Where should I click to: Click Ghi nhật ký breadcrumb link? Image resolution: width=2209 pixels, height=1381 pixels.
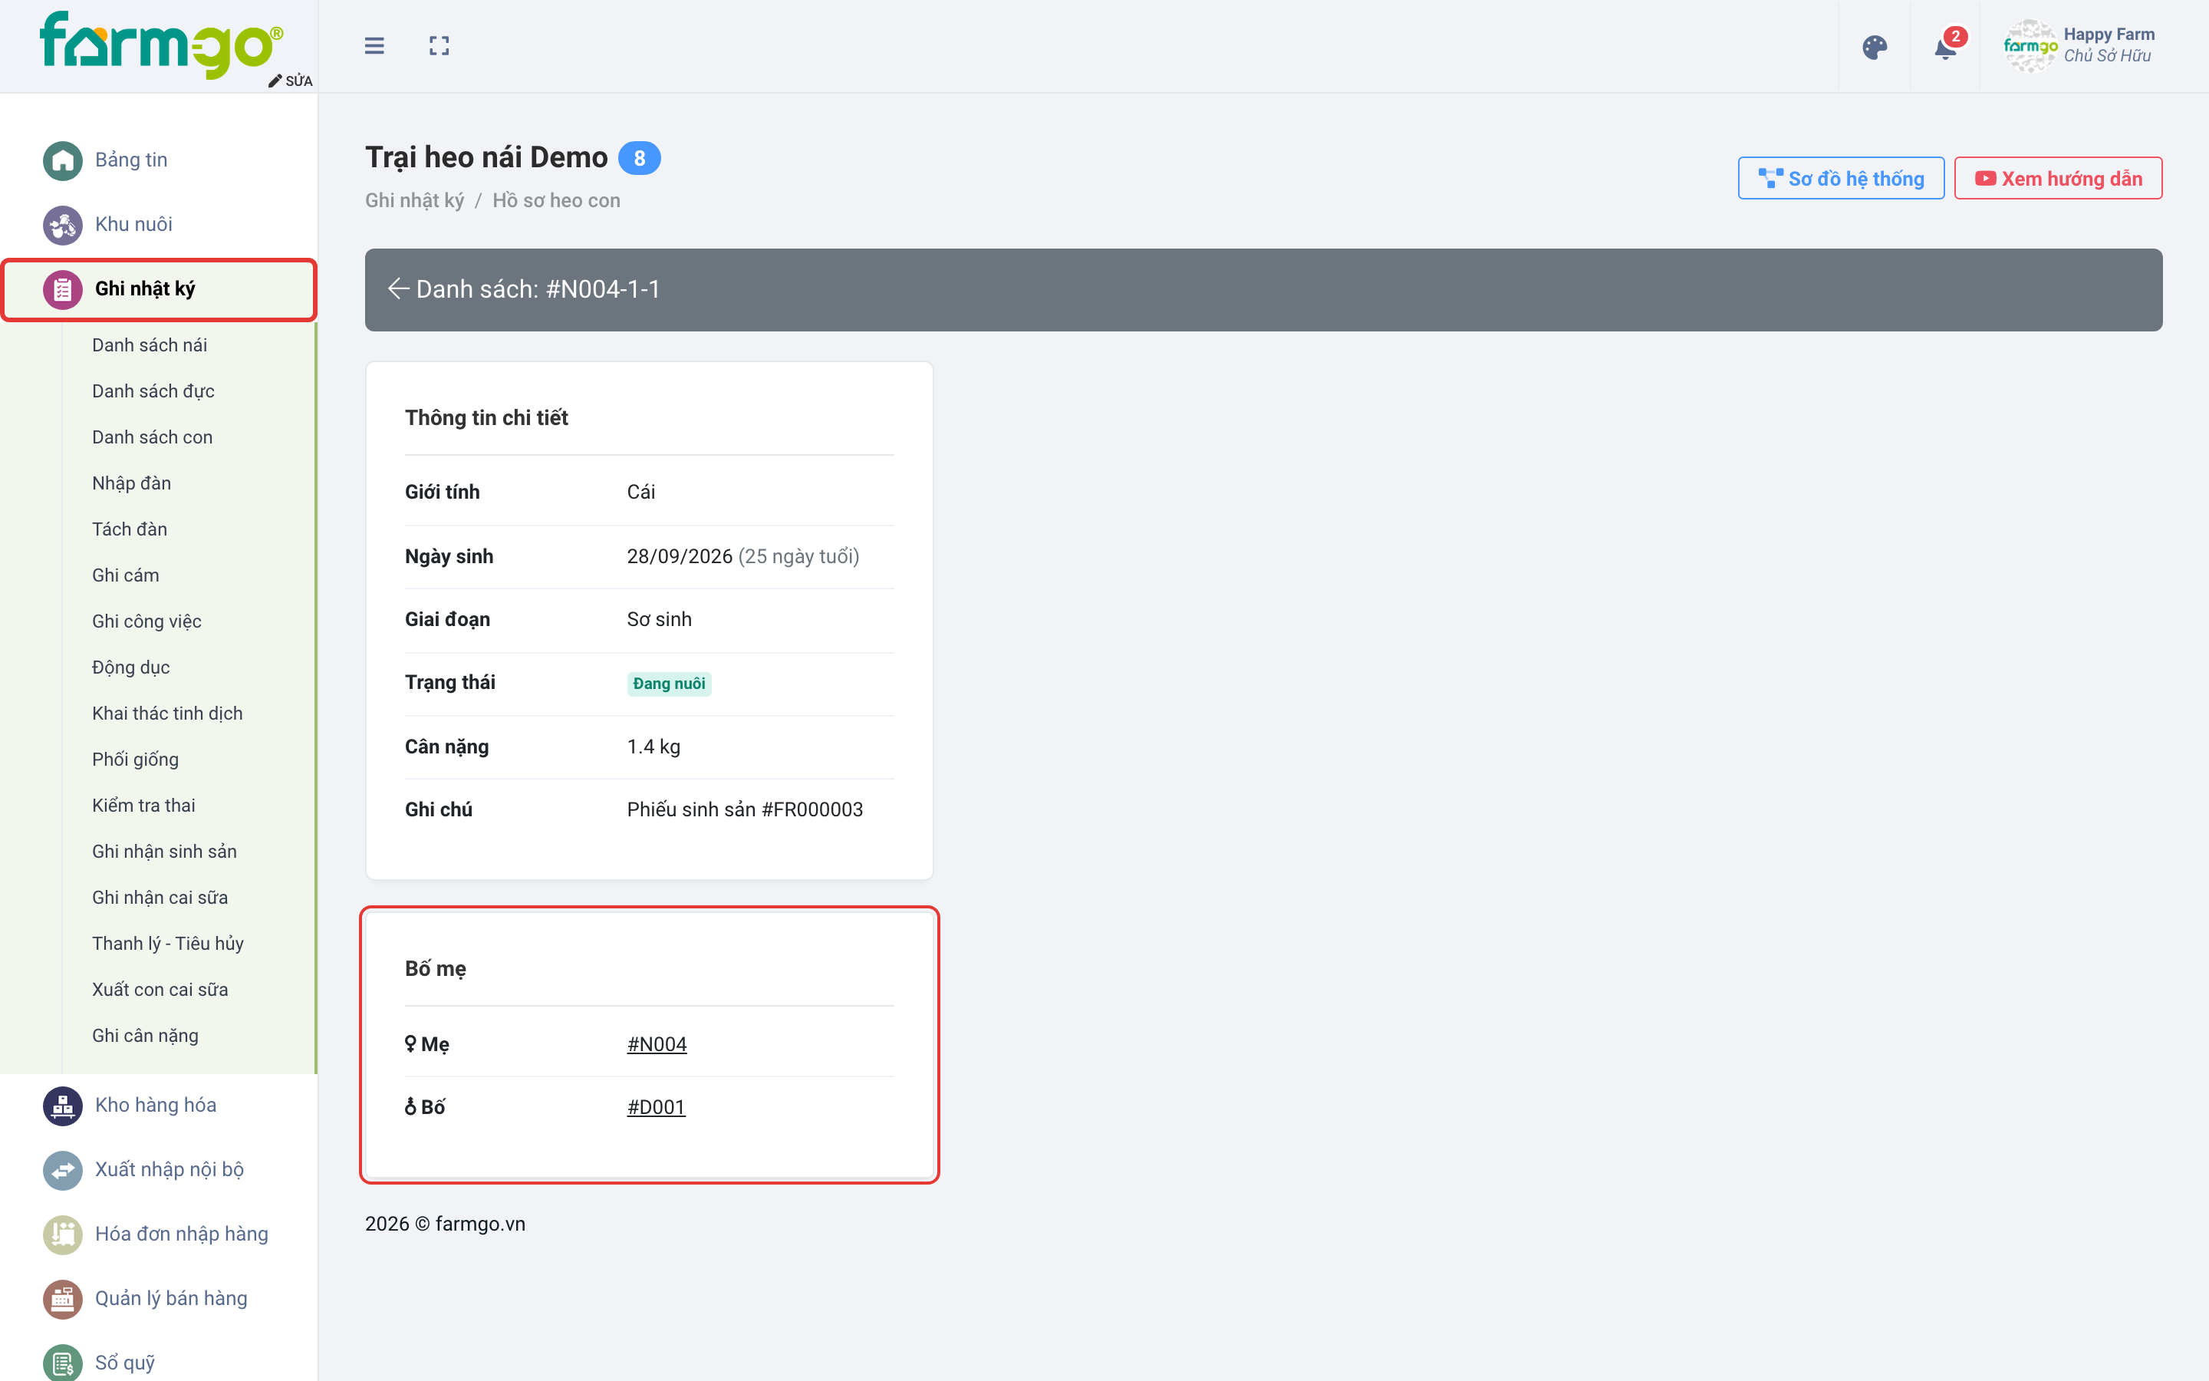414,200
